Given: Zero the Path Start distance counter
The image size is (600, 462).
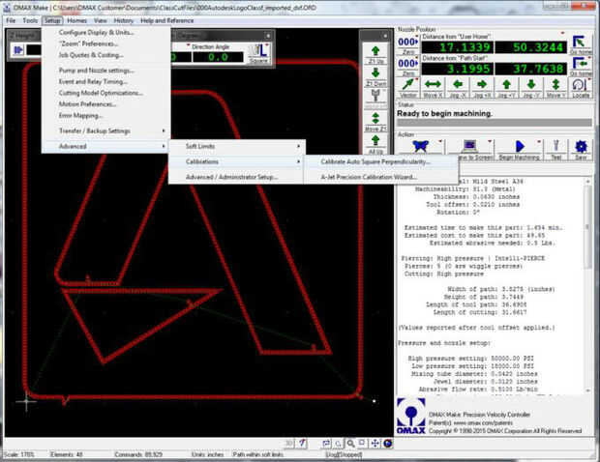Looking at the screenshot, I should pos(408,67).
